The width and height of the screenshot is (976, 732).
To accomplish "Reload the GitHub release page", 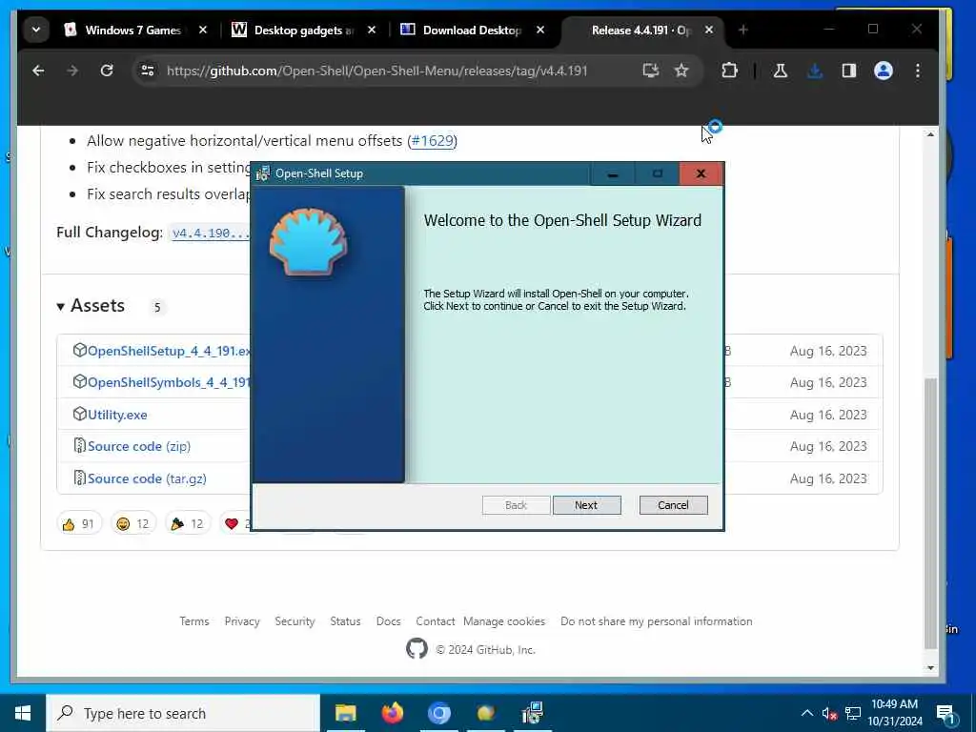I will pyautogui.click(x=107, y=71).
